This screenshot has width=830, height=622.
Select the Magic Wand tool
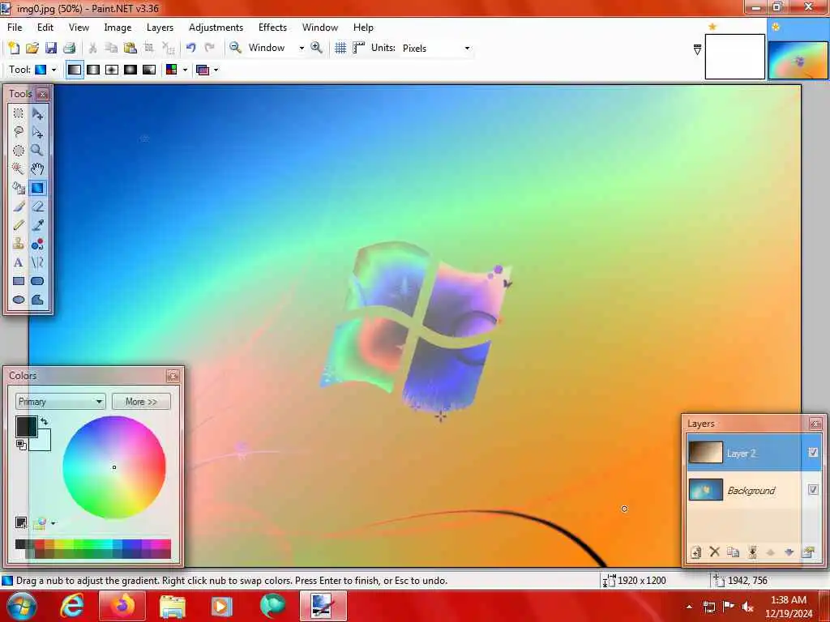click(19, 168)
